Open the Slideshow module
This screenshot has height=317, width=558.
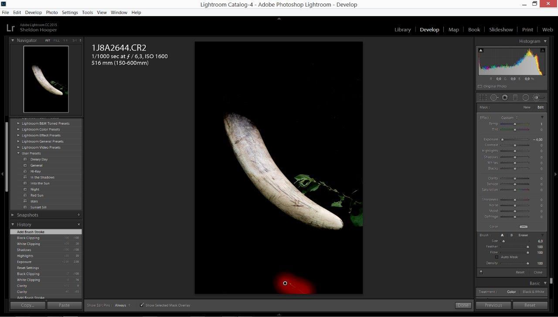click(x=501, y=30)
